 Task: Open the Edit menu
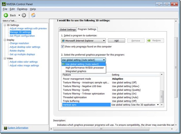click(12, 9)
